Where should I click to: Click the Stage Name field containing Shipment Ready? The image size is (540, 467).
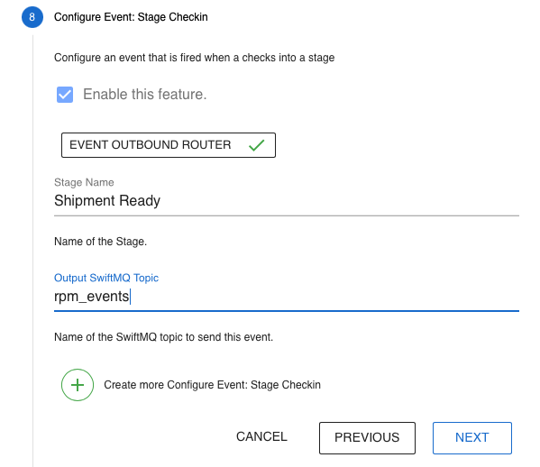287,201
